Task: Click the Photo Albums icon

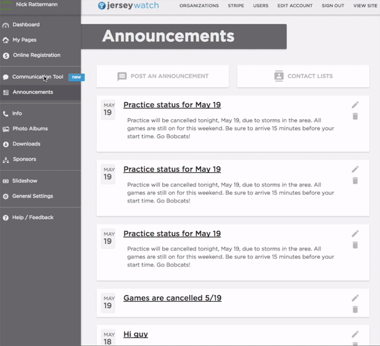Action: tap(6, 129)
